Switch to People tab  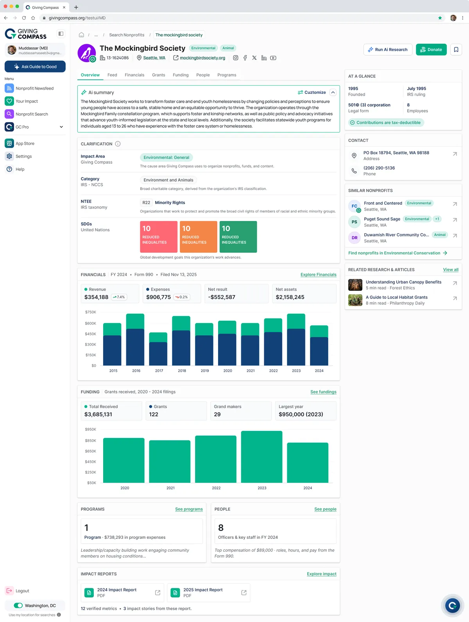pos(203,75)
